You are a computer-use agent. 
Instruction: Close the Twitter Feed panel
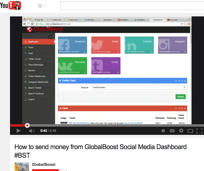click(x=185, y=81)
